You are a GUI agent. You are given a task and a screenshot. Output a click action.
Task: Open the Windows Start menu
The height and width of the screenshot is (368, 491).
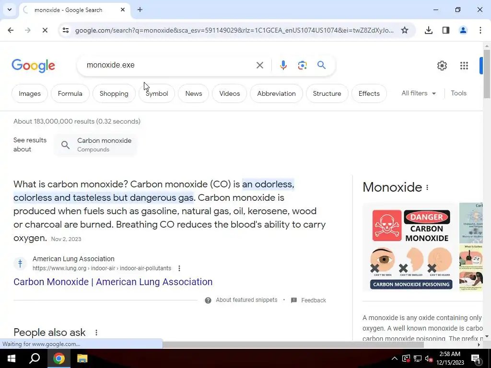tap(12, 358)
